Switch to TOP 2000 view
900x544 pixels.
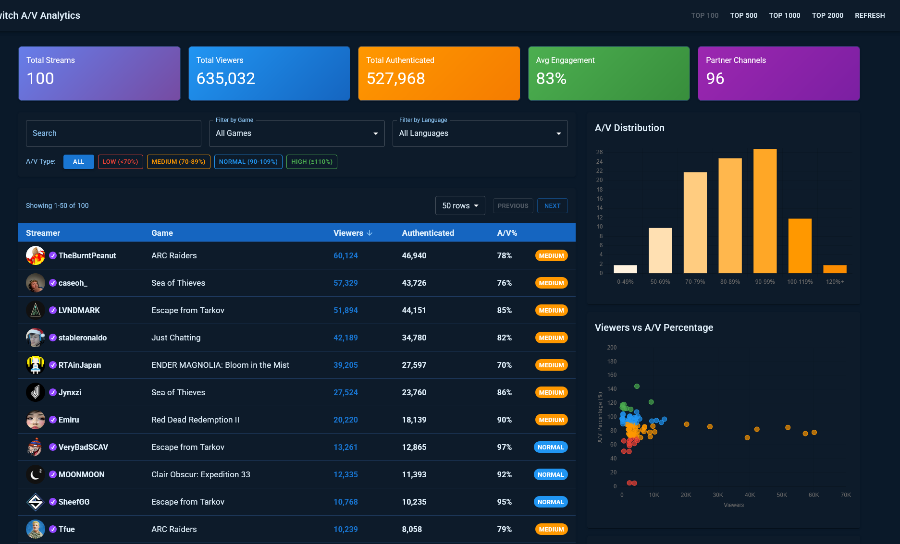pyautogui.click(x=827, y=15)
